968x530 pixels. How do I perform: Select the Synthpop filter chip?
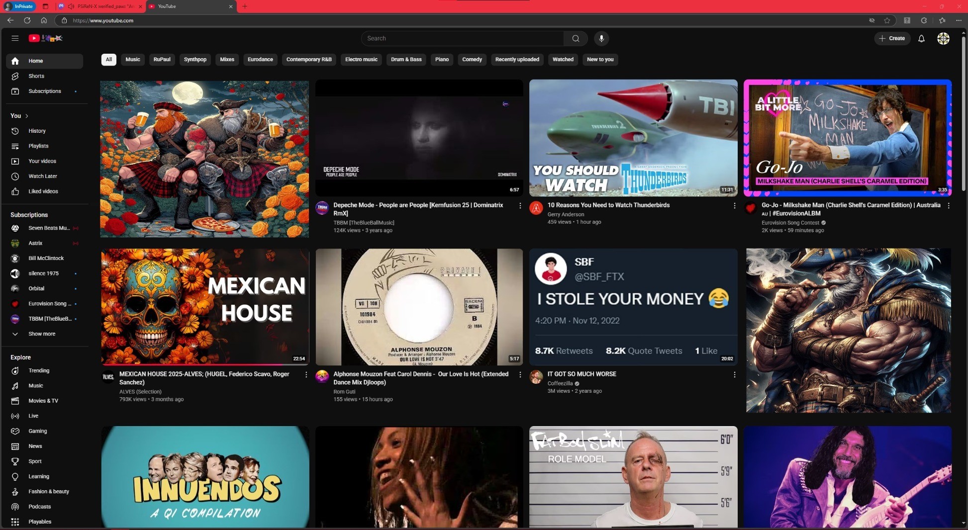click(x=195, y=59)
